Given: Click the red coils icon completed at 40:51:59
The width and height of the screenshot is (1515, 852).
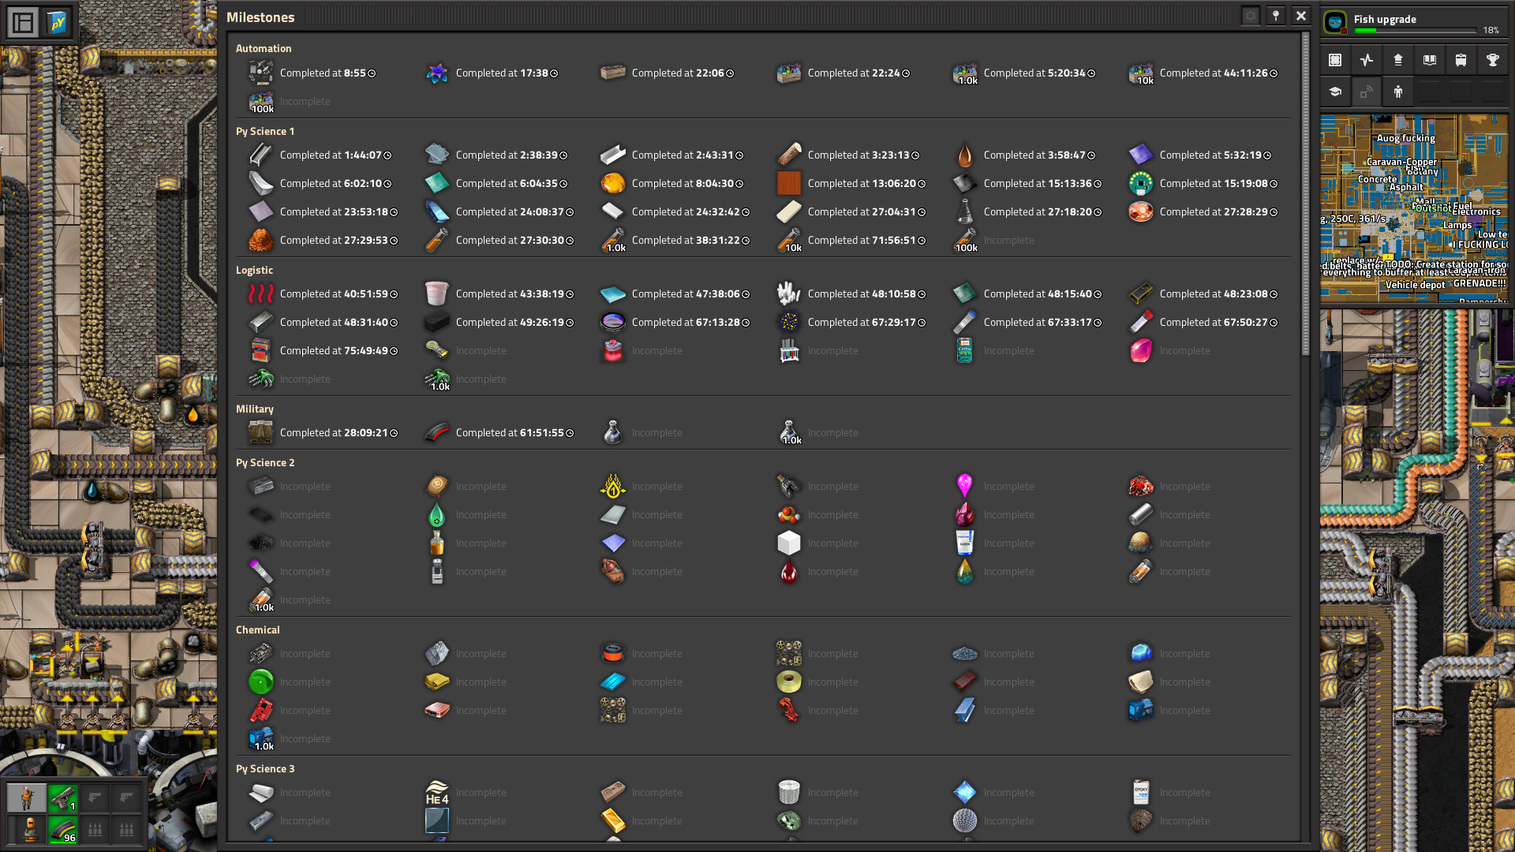Looking at the screenshot, I should [261, 293].
